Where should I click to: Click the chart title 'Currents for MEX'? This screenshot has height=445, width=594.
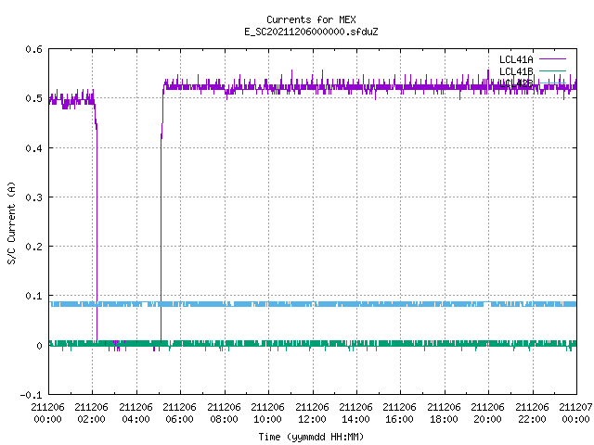[311, 19]
